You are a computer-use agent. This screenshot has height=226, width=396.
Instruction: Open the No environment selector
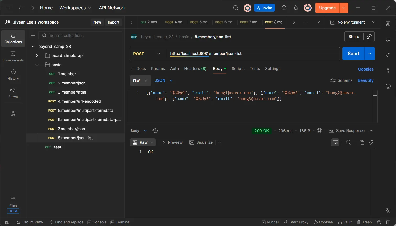pos(353,22)
